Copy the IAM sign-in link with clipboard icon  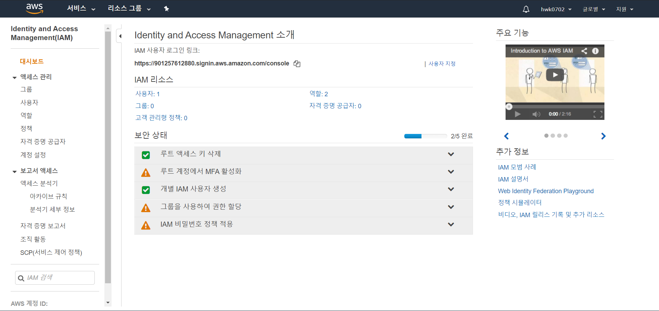297,64
